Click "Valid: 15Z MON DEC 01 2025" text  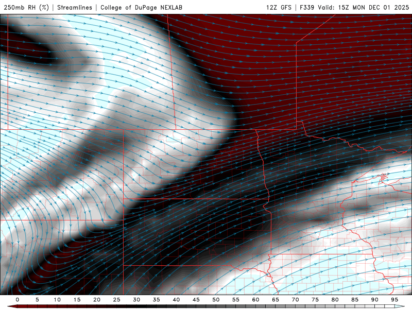tap(364, 7)
